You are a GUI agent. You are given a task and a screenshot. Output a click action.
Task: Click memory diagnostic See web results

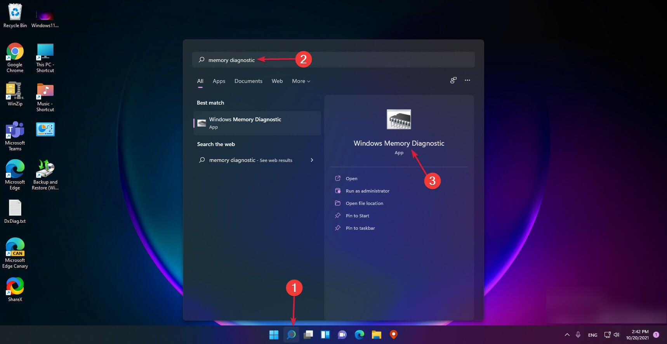(257, 160)
